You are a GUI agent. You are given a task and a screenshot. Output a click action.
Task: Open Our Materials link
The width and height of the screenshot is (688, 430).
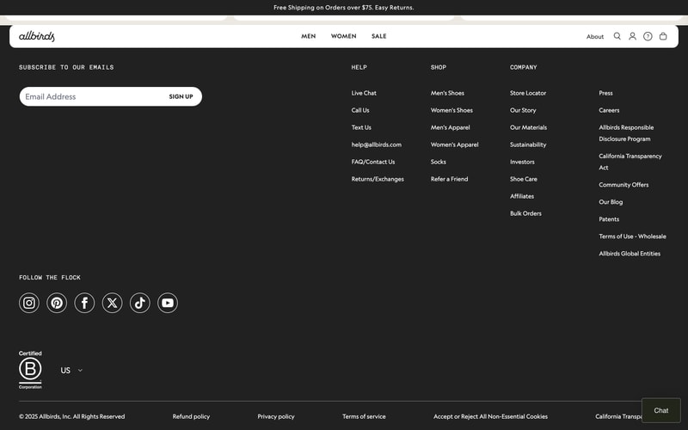click(x=528, y=127)
